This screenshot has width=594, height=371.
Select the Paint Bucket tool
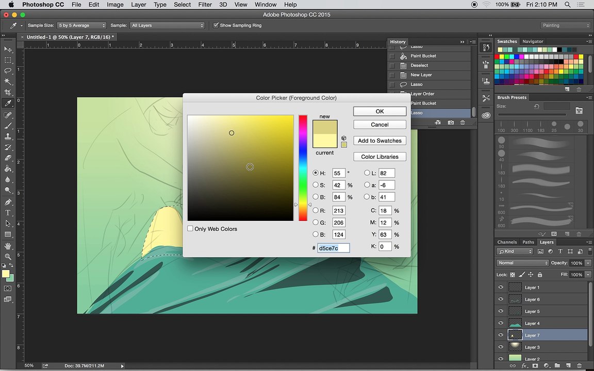8,169
